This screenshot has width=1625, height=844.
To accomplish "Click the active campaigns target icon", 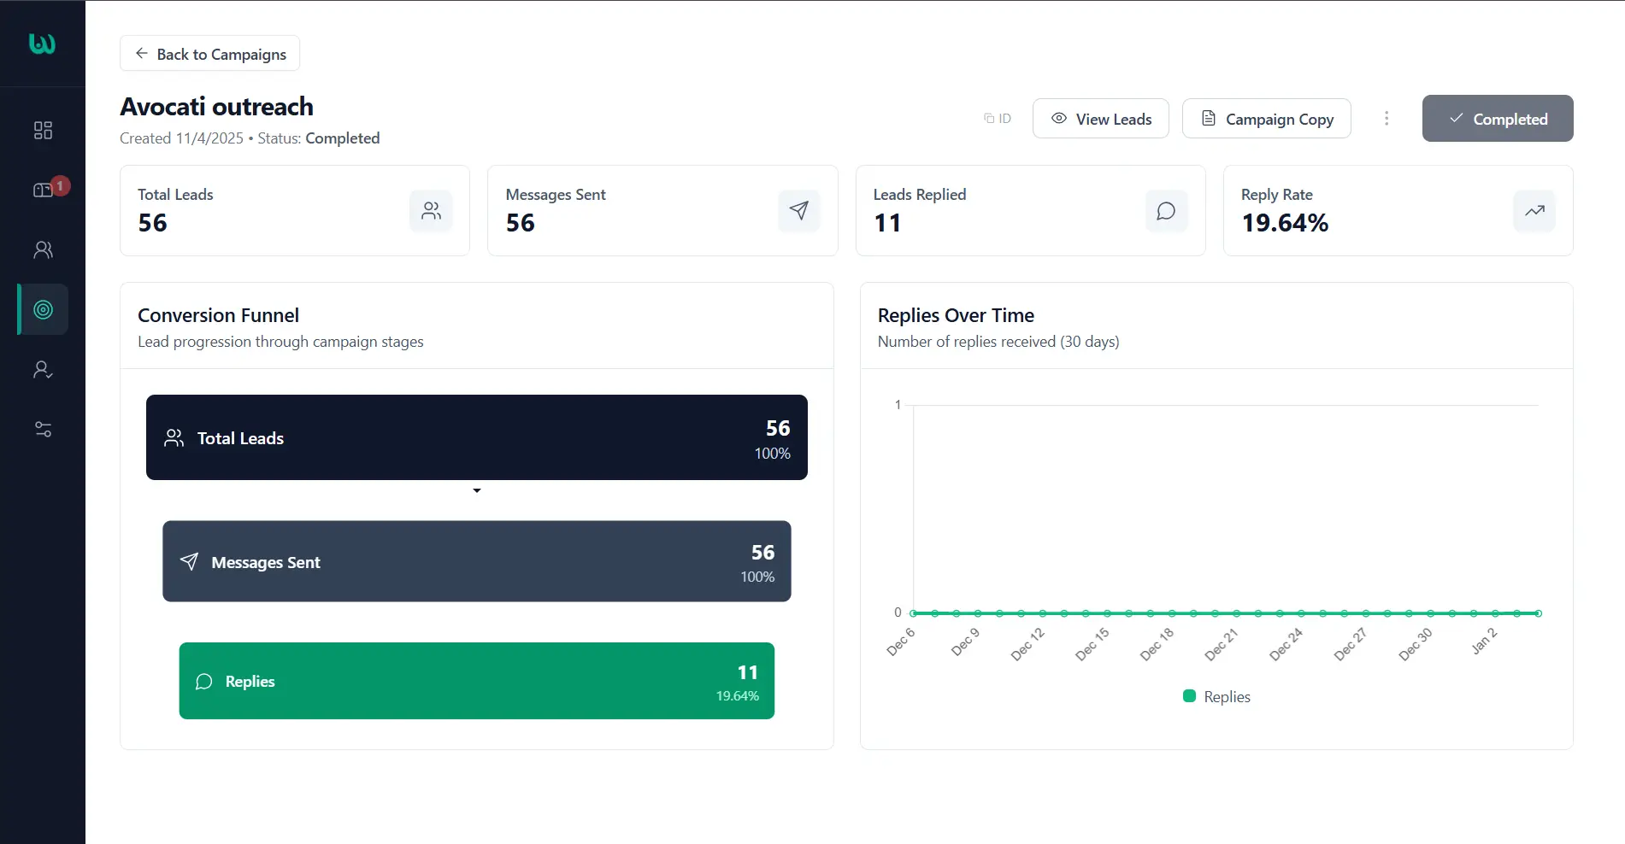I will (41, 309).
